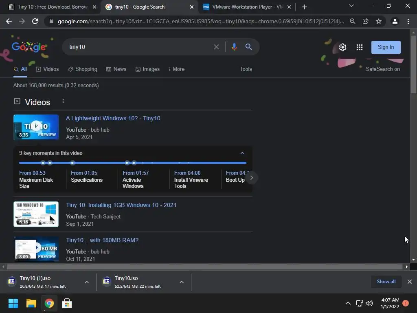Viewport: 417px width, 313px height.
Task: Jump to Specifications key moment
Action: [87, 176]
